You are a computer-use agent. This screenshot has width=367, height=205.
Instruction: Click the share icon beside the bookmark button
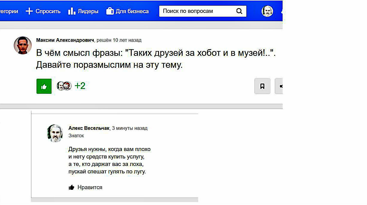tap(280, 86)
